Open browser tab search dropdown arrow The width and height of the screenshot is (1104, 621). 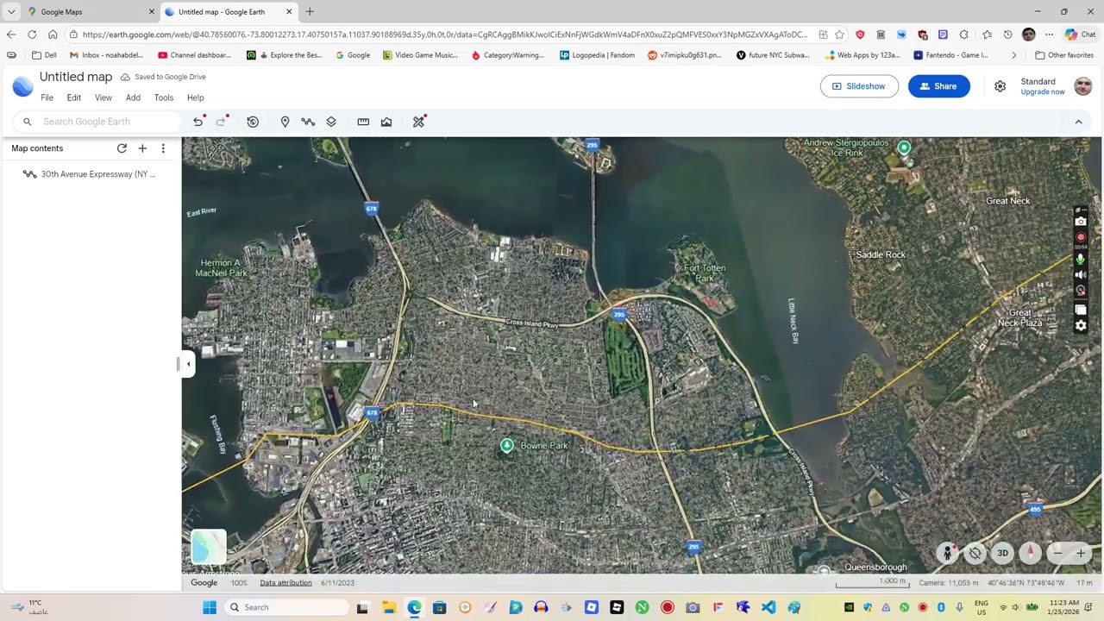click(11, 12)
